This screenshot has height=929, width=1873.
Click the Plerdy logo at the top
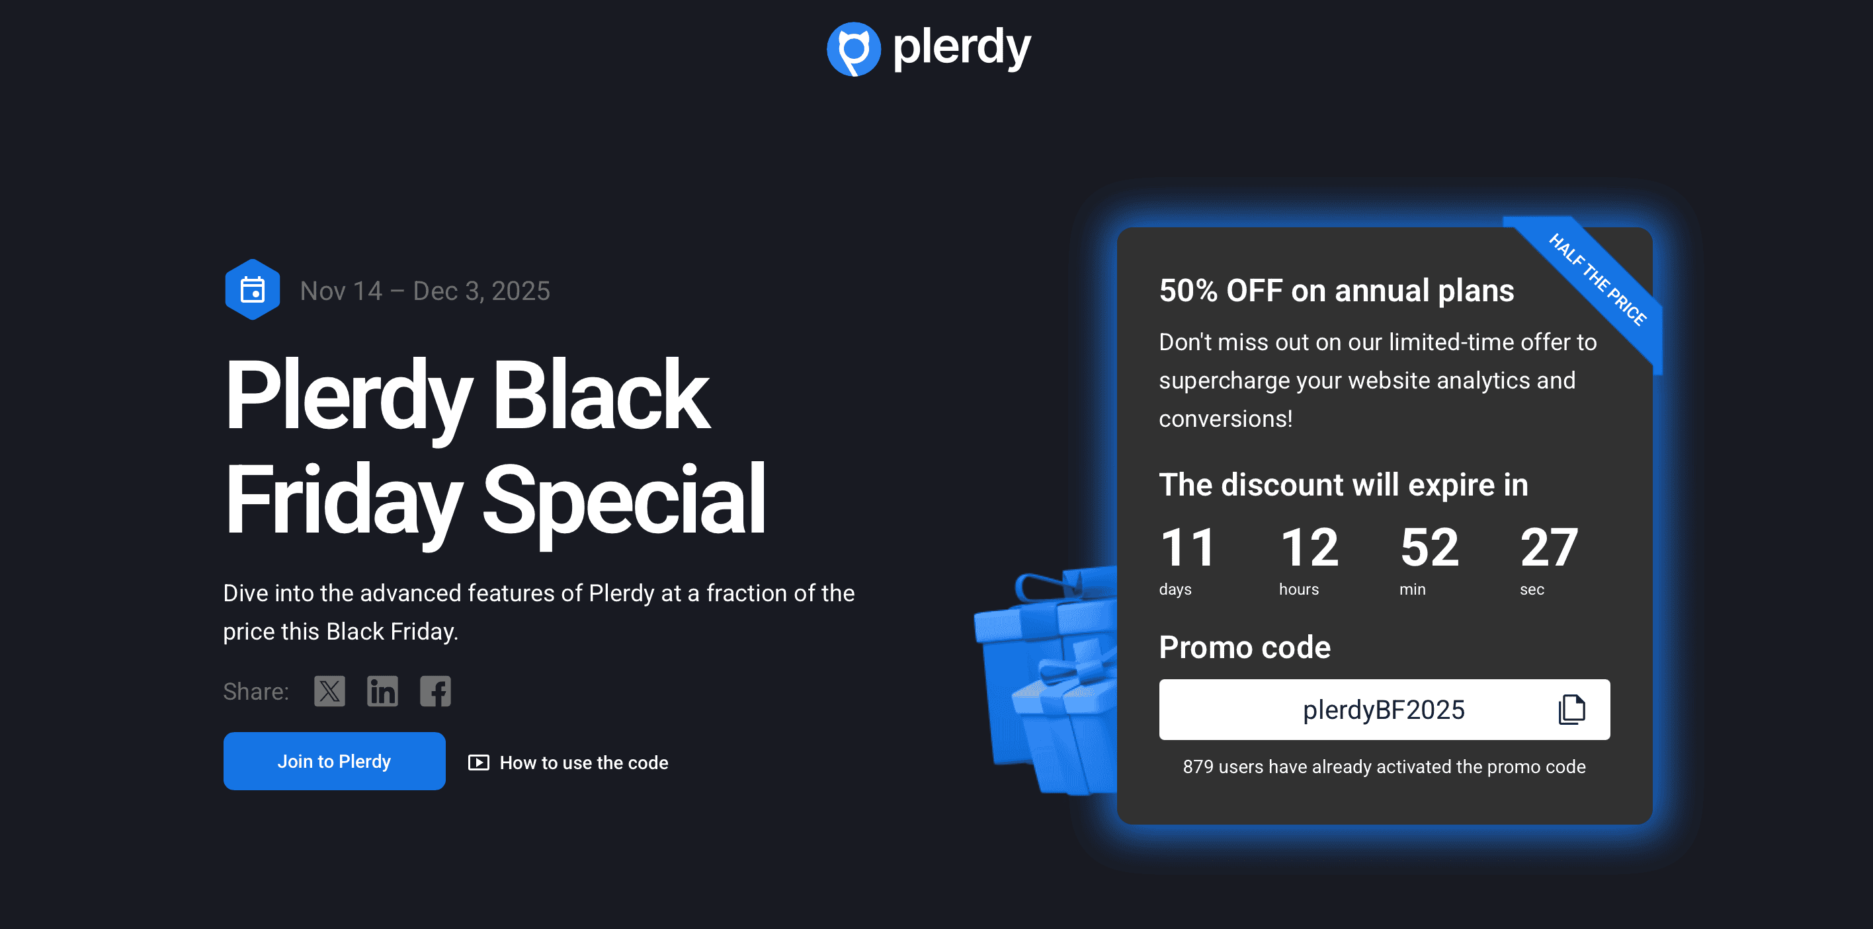coord(929,48)
